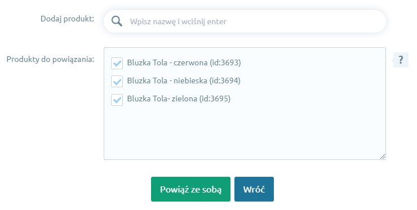Grab the list box resize handle
417x210 pixels.
click(383, 157)
